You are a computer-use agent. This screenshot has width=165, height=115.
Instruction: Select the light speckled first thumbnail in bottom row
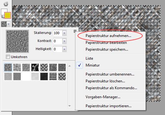tap(8, 76)
